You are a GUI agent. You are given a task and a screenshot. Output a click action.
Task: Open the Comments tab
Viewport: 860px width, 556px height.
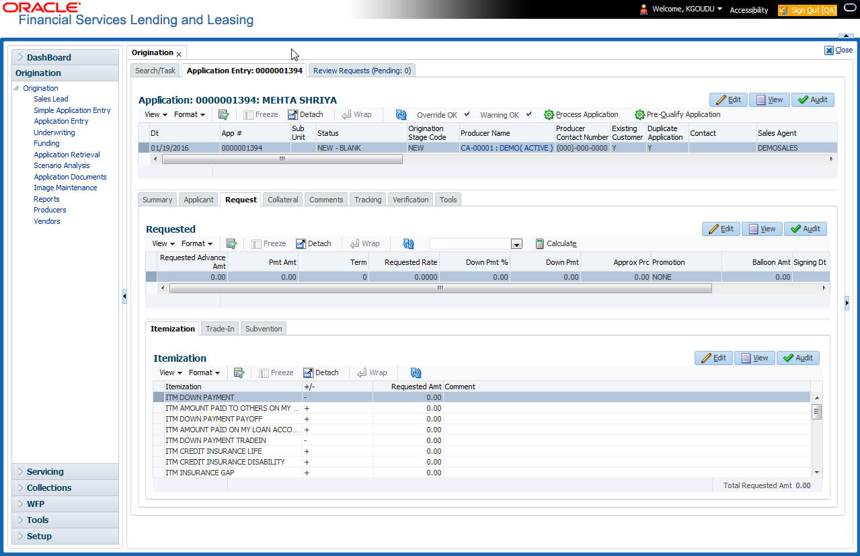point(326,200)
